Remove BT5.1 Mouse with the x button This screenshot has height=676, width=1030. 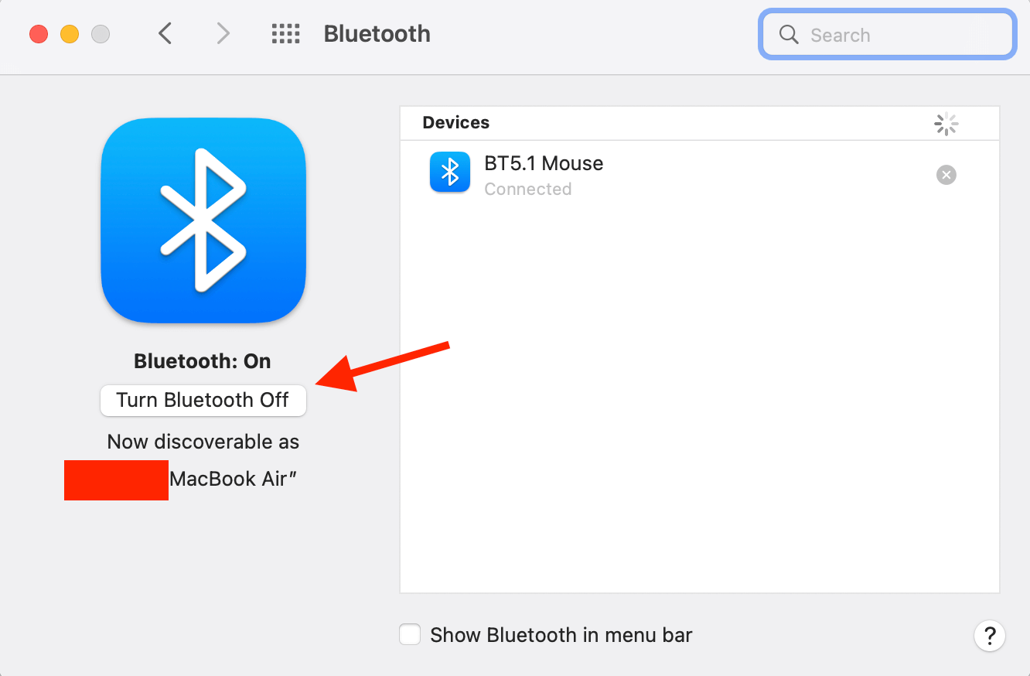[946, 175]
